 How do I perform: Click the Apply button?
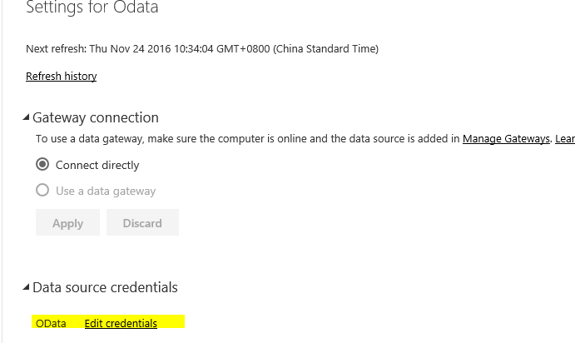[x=68, y=222]
